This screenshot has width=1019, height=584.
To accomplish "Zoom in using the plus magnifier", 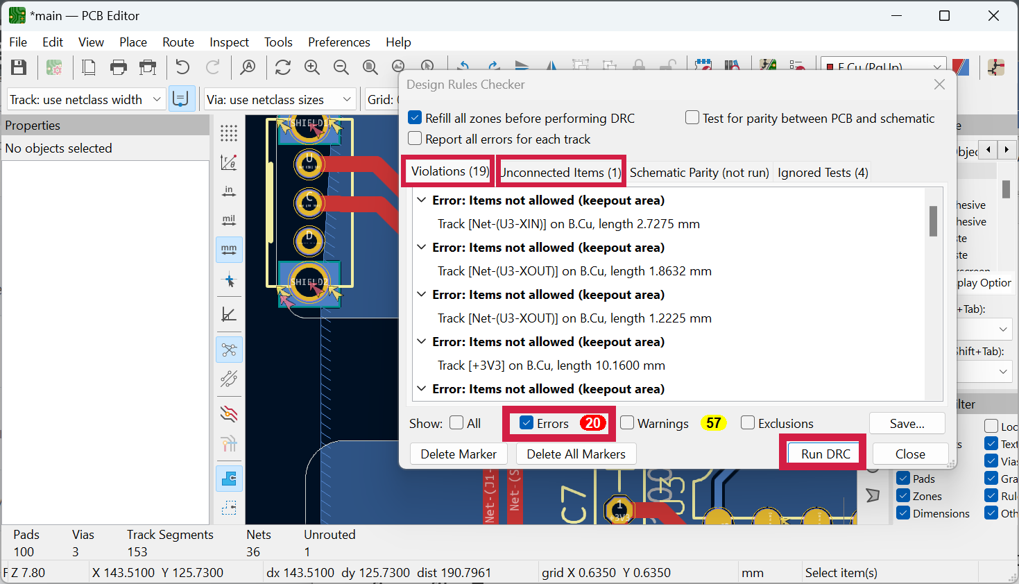I will click(x=312, y=67).
